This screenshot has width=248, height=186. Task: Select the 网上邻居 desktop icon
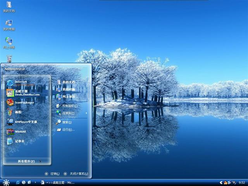[9, 43]
